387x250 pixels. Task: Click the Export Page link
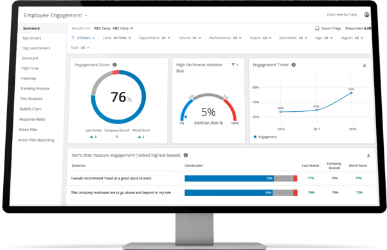[331, 28]
